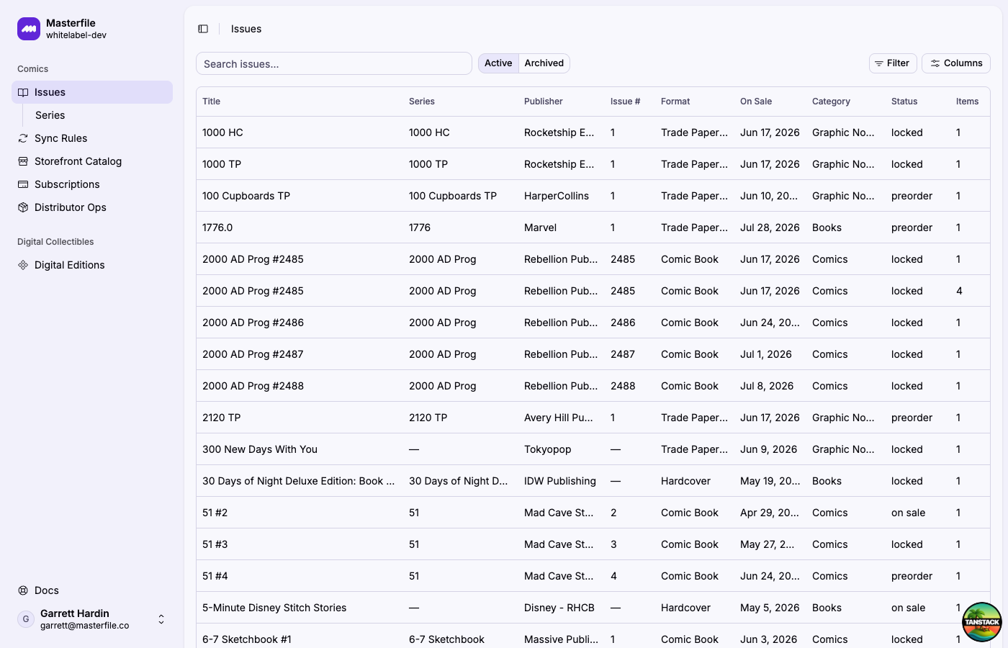
Task: Click the user avatar G circle
Action: pyautogui.click(x=26, y=619)
